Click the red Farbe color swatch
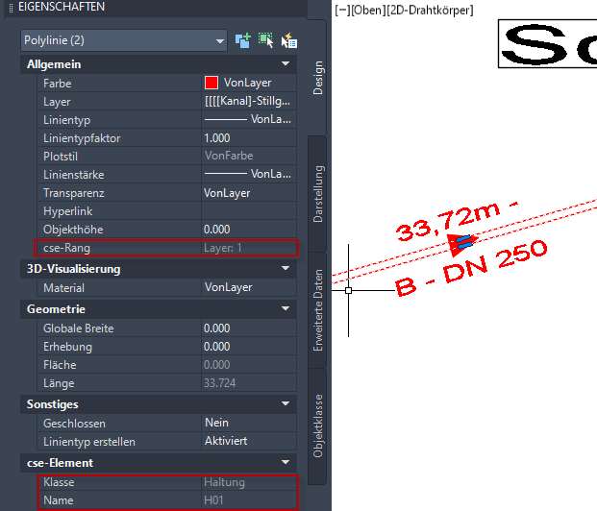 [211, 84]
